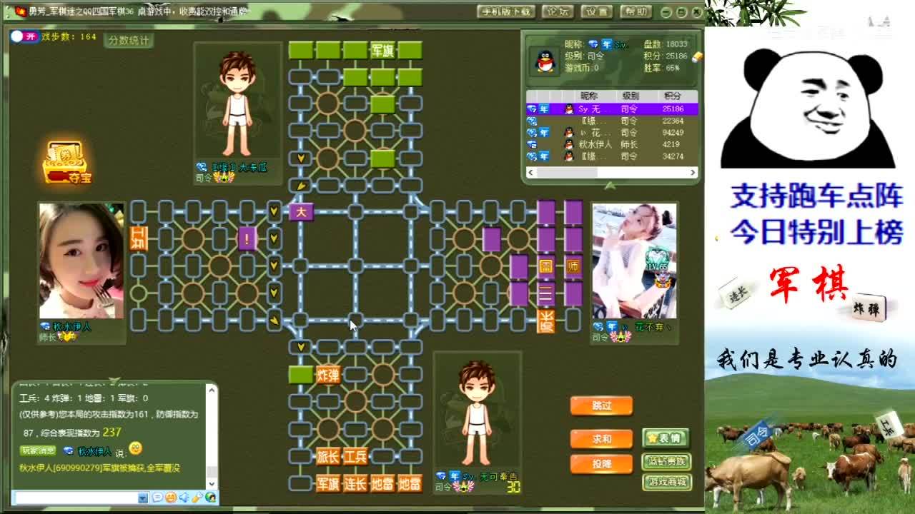This screenshot has height=514, width=915.
Task: Toggle the 开 switch at top left
Action: click(x=25, y=36)
